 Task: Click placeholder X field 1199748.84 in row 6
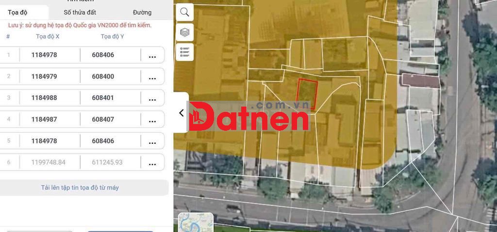click(x=48, y=163)
